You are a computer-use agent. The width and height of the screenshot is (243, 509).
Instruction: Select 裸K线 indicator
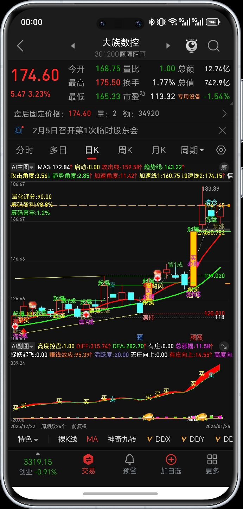68,439
